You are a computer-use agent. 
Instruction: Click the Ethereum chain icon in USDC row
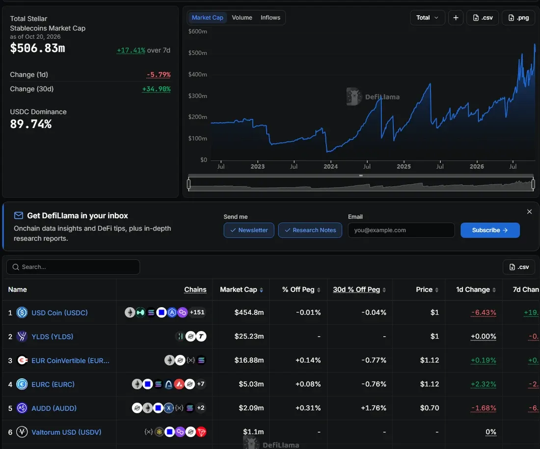pos(130,312)
